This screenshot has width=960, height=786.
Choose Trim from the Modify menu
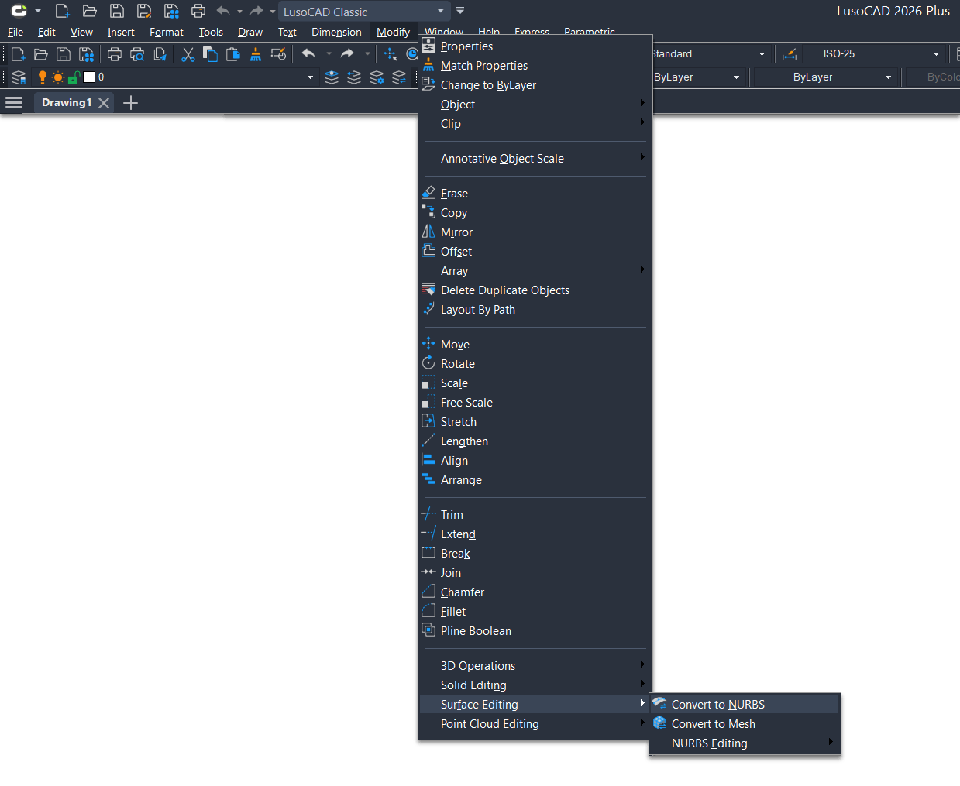[535, 515]
